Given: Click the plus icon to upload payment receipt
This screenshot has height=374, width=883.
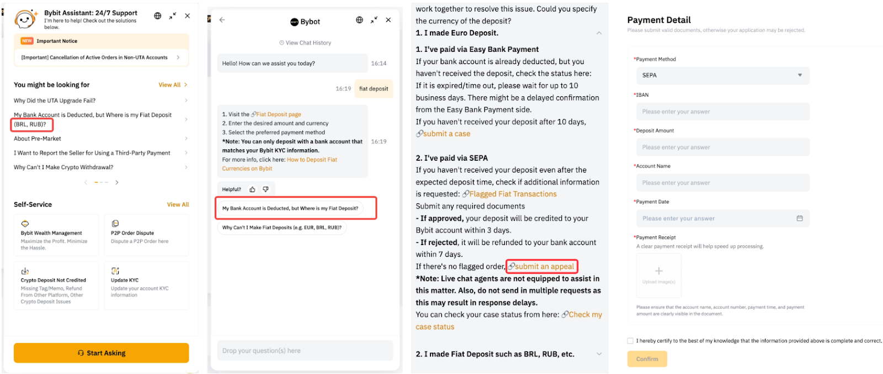Looking at the screenshot, I should click(x=658, y=271).
